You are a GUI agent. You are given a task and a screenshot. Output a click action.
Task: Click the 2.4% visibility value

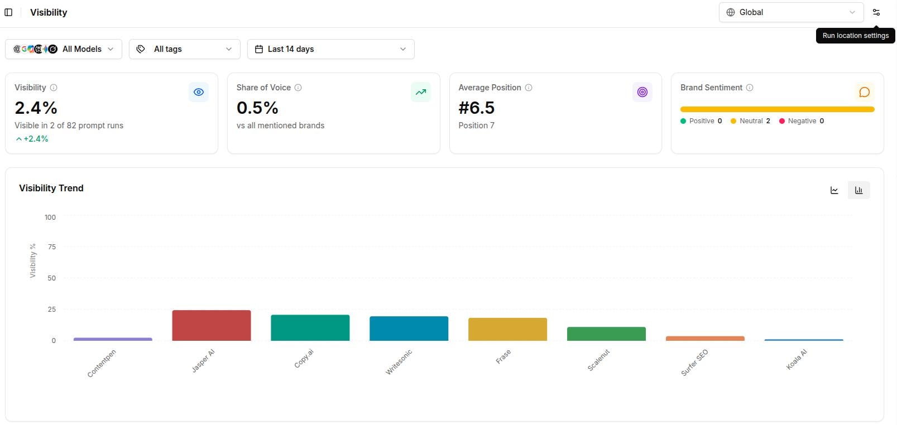(x=36, y=108)
